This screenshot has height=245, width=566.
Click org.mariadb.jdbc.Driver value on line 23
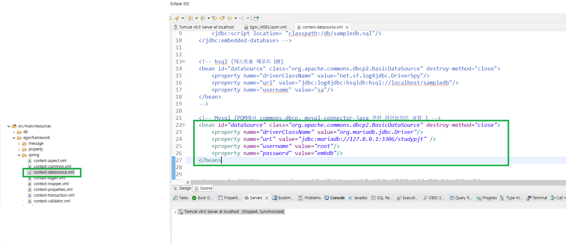[377, 132]
